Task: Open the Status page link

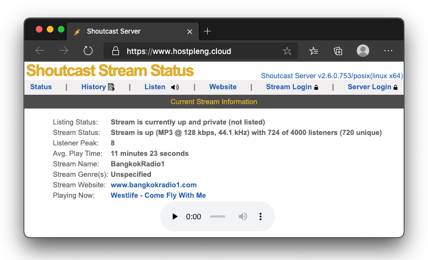Action: click(41, 86)
